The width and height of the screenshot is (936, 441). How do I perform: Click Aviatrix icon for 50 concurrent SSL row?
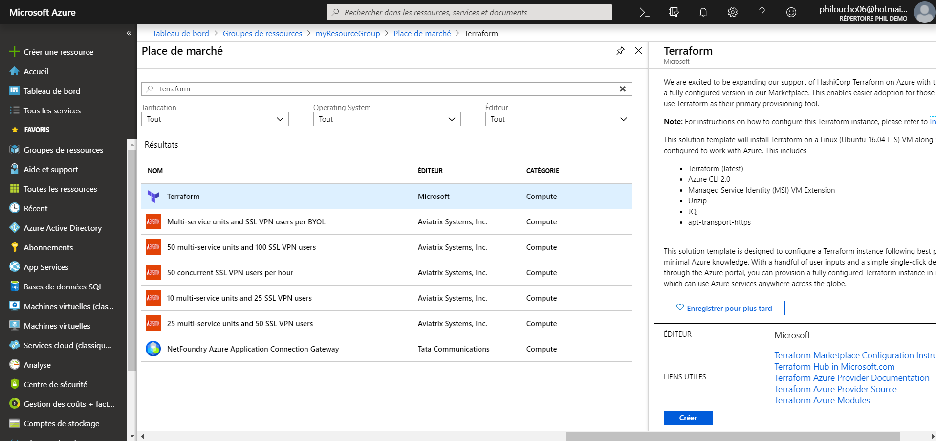(153, 273)
